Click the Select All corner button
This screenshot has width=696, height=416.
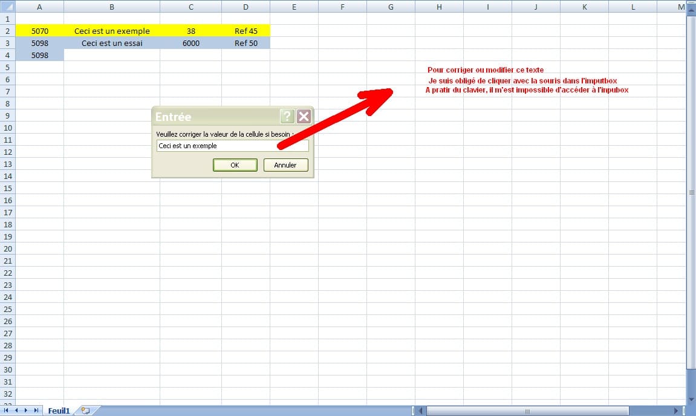(x=7, y=6)
